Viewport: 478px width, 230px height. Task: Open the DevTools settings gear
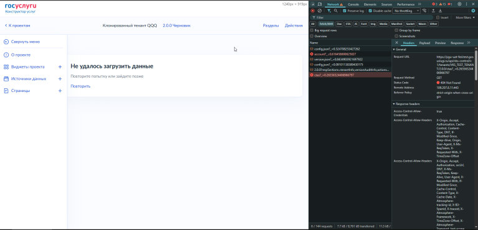[459, 4]
